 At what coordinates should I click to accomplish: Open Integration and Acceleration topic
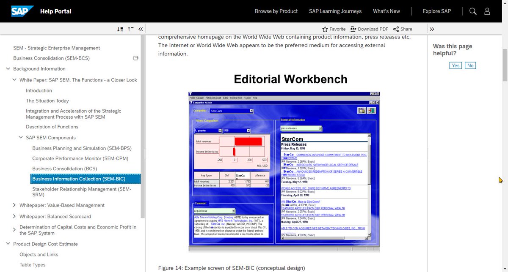pyautogui.click(x=74, y=114)
